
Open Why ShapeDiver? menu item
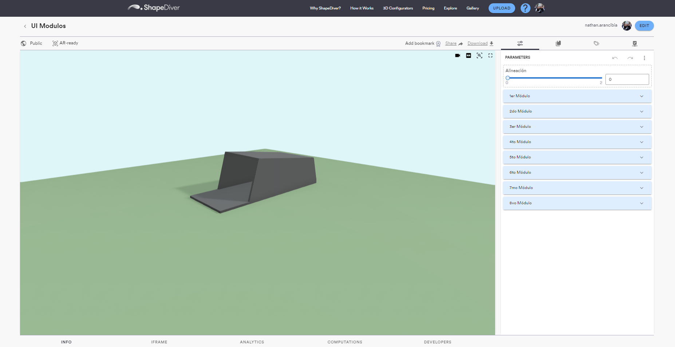tap(325, 8)
